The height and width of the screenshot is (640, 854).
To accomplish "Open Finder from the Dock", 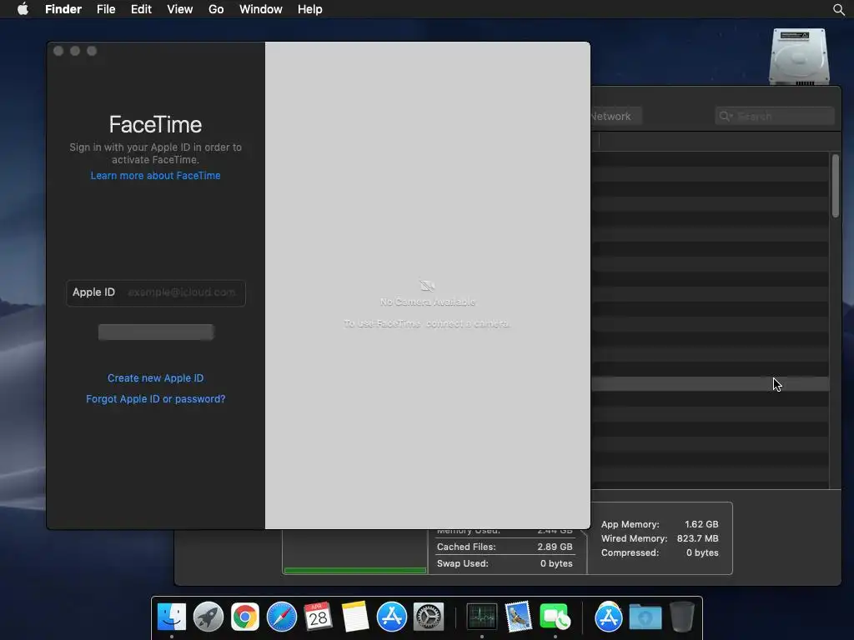I will click(172, 617).
